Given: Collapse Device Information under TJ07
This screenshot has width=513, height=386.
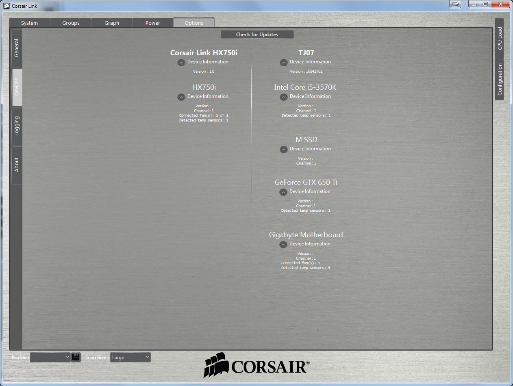Looking at the screenshot, I should click(284, 63).
